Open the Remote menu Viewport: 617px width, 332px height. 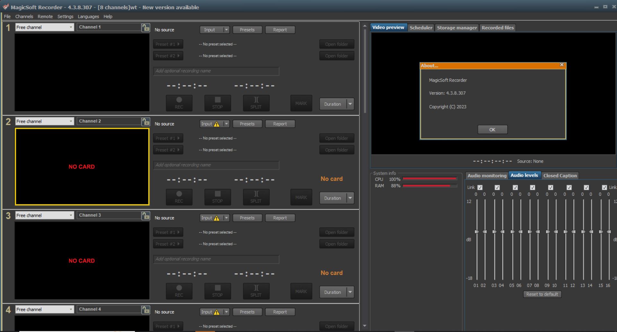[45, 16]
